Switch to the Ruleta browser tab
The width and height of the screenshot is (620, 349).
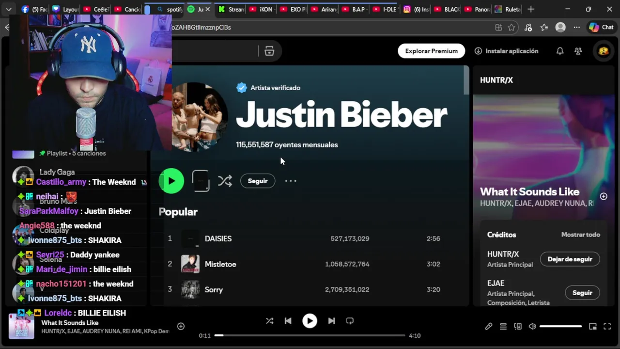coord(507,9)
